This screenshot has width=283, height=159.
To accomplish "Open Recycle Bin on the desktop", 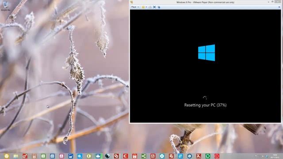I will 6,6.
